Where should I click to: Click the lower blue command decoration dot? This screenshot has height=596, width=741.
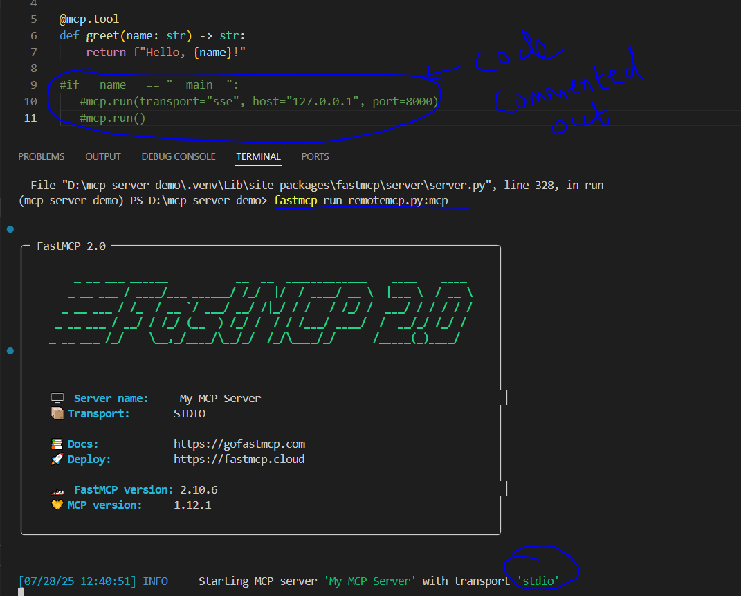10,351
